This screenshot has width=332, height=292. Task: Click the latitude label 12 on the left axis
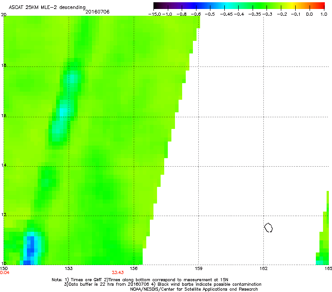coord(4,215)
